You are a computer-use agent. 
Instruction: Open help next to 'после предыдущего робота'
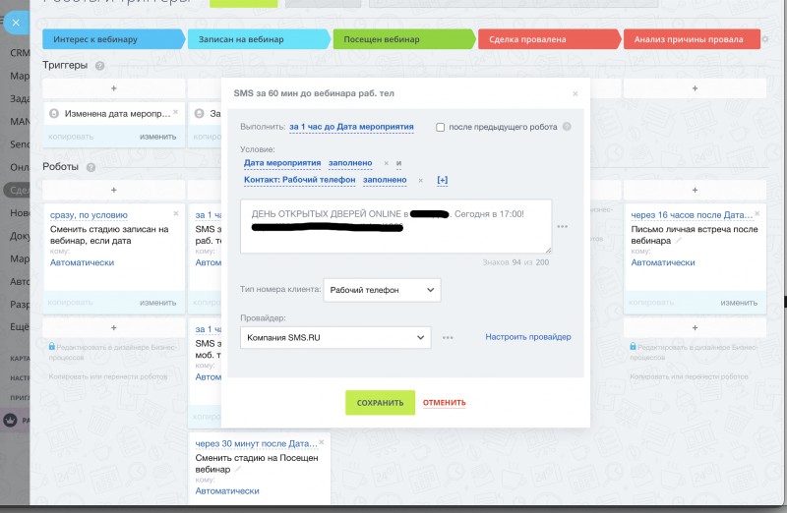[567, 127]
